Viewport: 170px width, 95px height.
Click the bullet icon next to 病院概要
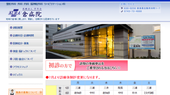coord(11,27)
